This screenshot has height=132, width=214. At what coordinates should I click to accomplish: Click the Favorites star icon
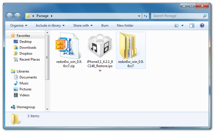coord(13,35)
